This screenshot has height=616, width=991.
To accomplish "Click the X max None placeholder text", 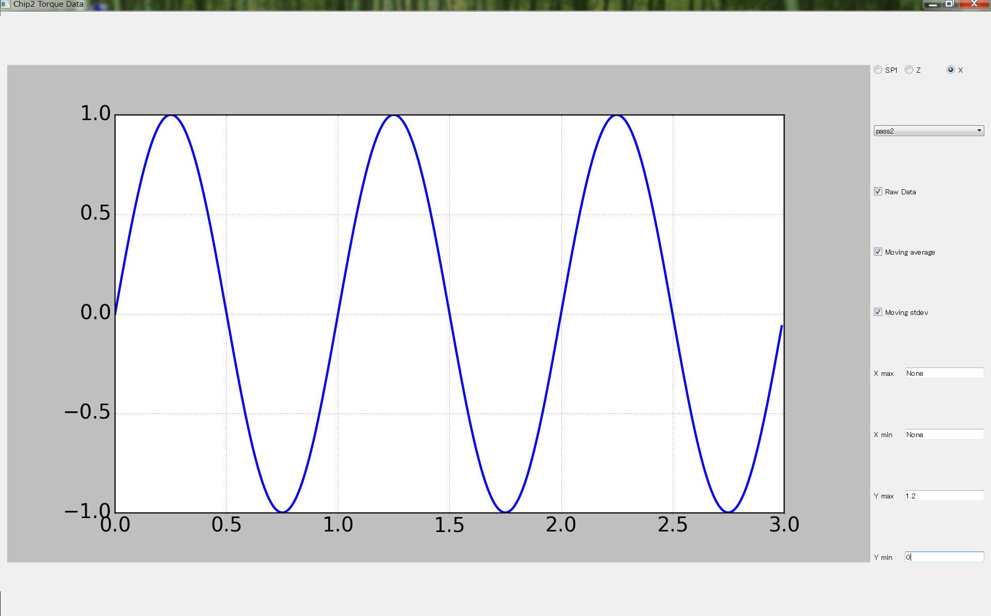I will [914, 373].
